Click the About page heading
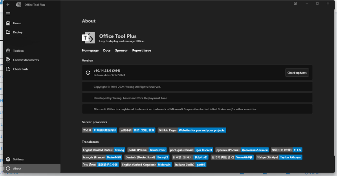This screenshot has height=176, width=337. click(88, 21)
